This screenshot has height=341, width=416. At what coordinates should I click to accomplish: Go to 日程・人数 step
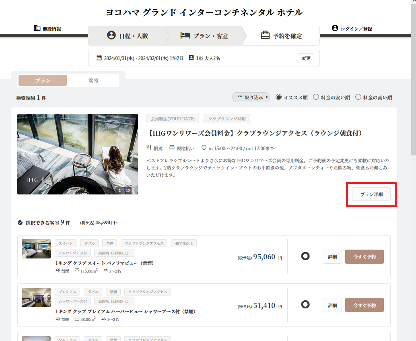(128, 35)
